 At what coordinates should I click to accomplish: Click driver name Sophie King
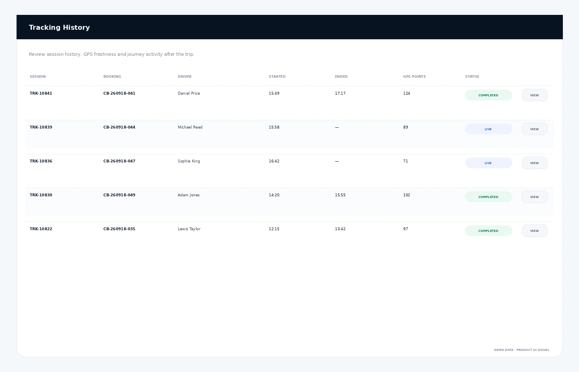pyautogui.click(x=189, y=161)
